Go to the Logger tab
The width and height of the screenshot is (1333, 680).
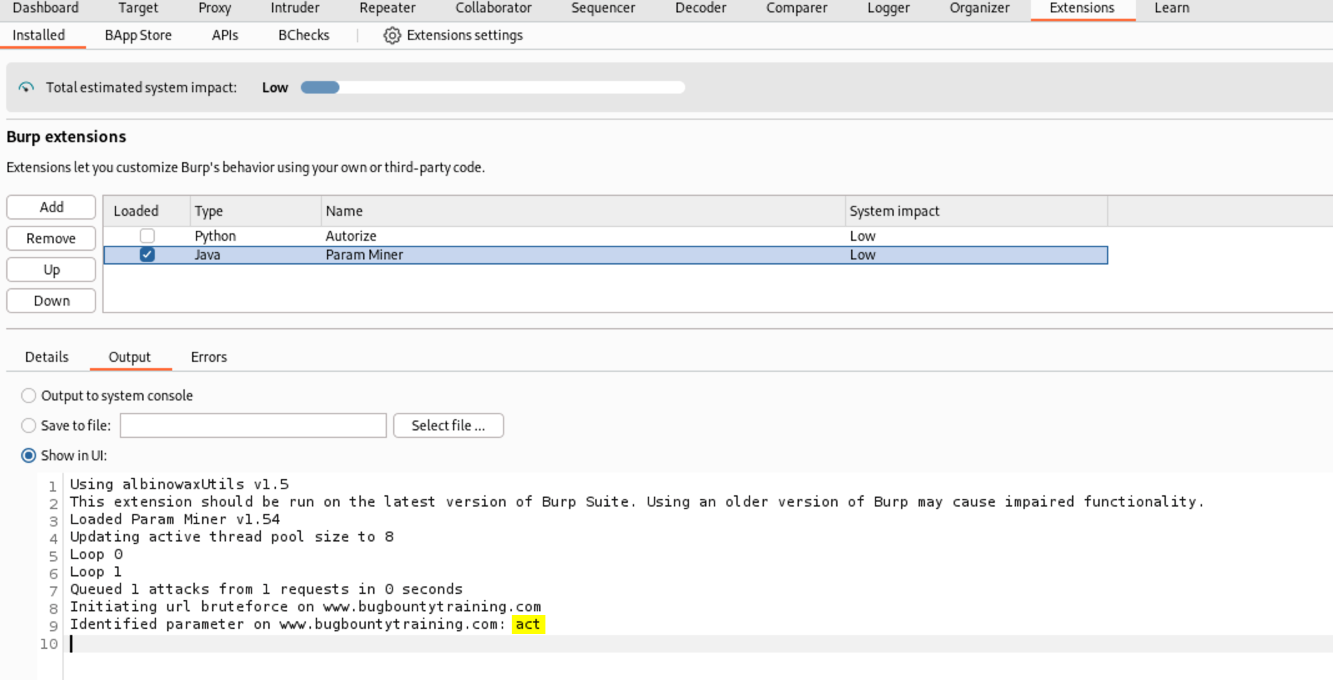[888, 8]
